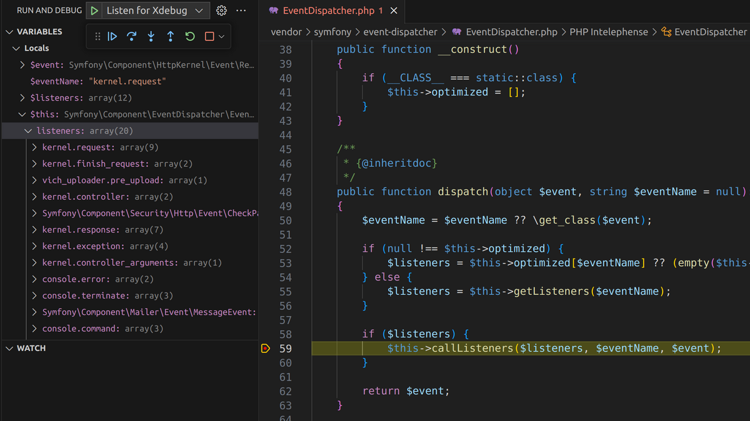Click the event-dispatcher breadcrumb item
Image resolution: width=750 pixels, height=421 pixels.
tap(402, 32)
